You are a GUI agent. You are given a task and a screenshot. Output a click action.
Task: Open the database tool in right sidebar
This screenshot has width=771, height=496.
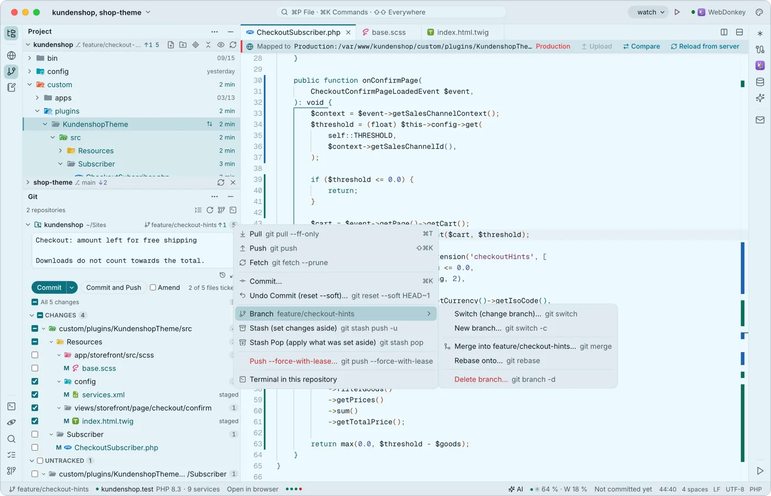[760, 82]
